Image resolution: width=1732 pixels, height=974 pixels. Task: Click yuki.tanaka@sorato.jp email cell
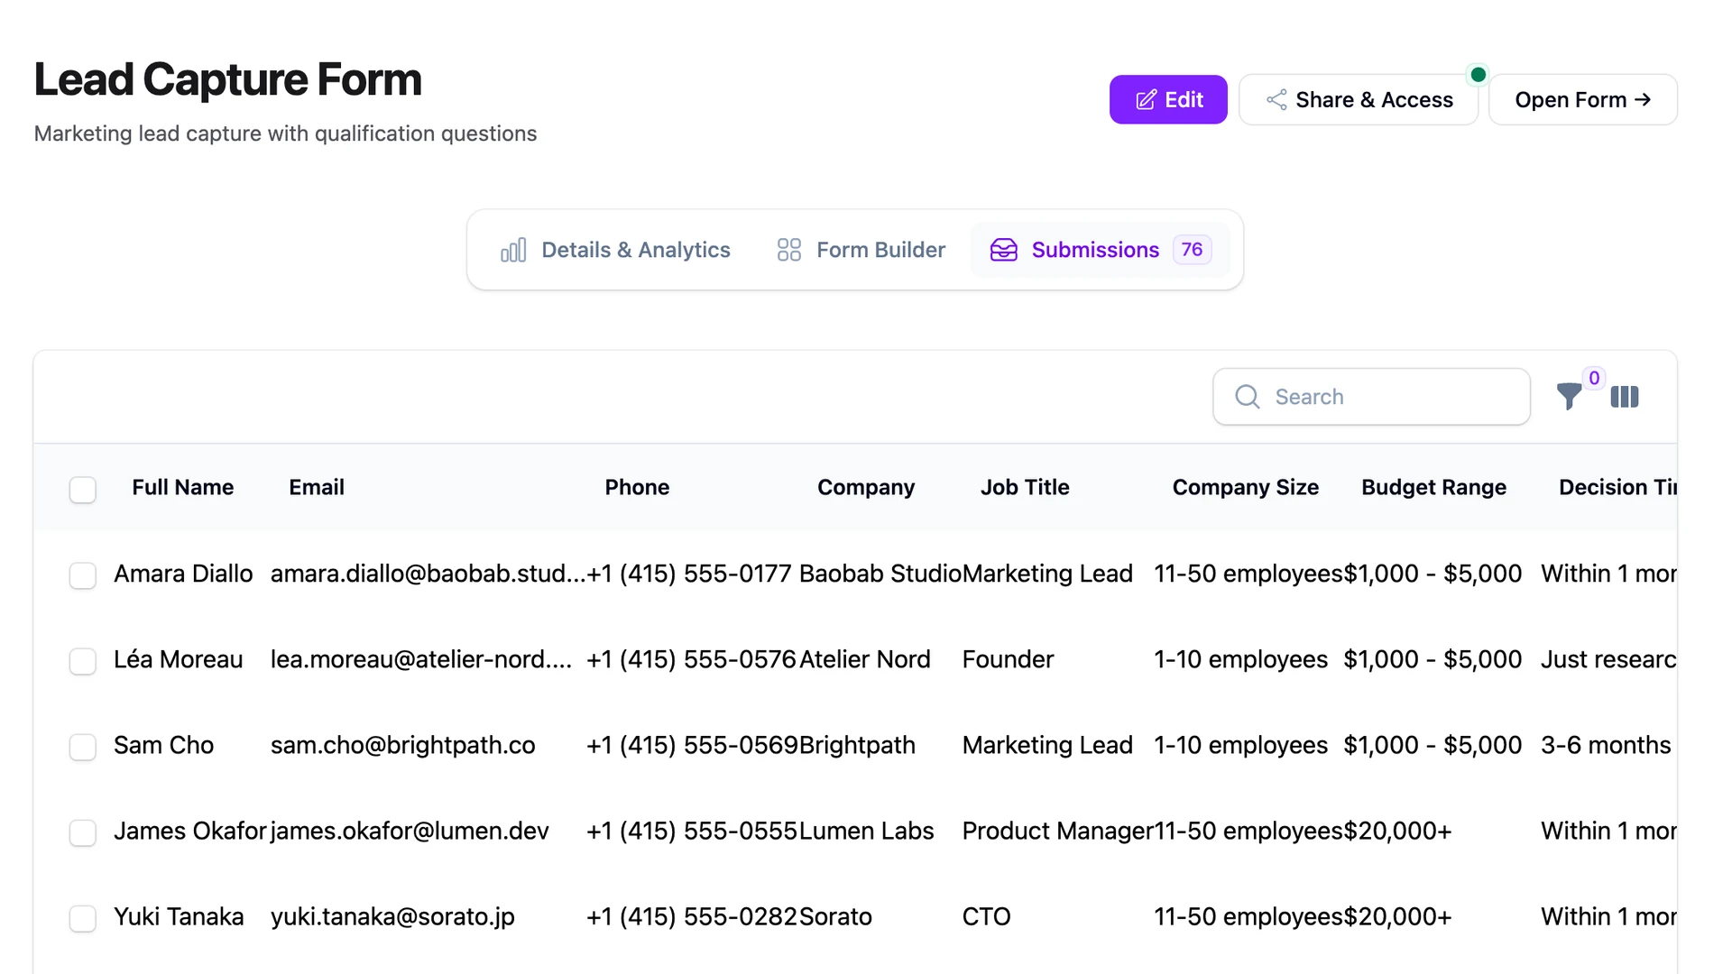tap(392, 916)
